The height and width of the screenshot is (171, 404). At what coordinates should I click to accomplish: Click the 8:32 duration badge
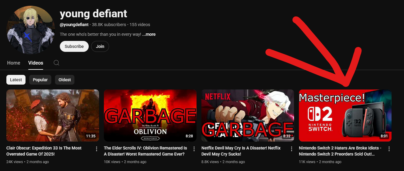click(287, 136)
